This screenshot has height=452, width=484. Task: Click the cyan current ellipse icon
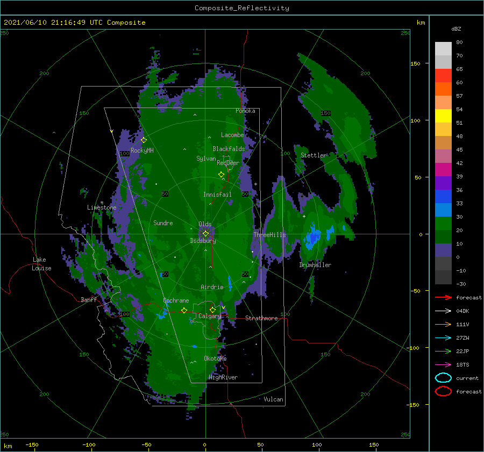[x=443, y=378]
